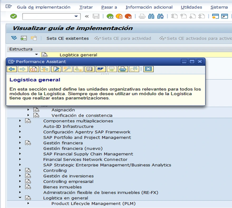Open documentation icon beside Componentes multiaplicaciones
The height and width of the screenshot is (208, 232).
pos(28,121)
